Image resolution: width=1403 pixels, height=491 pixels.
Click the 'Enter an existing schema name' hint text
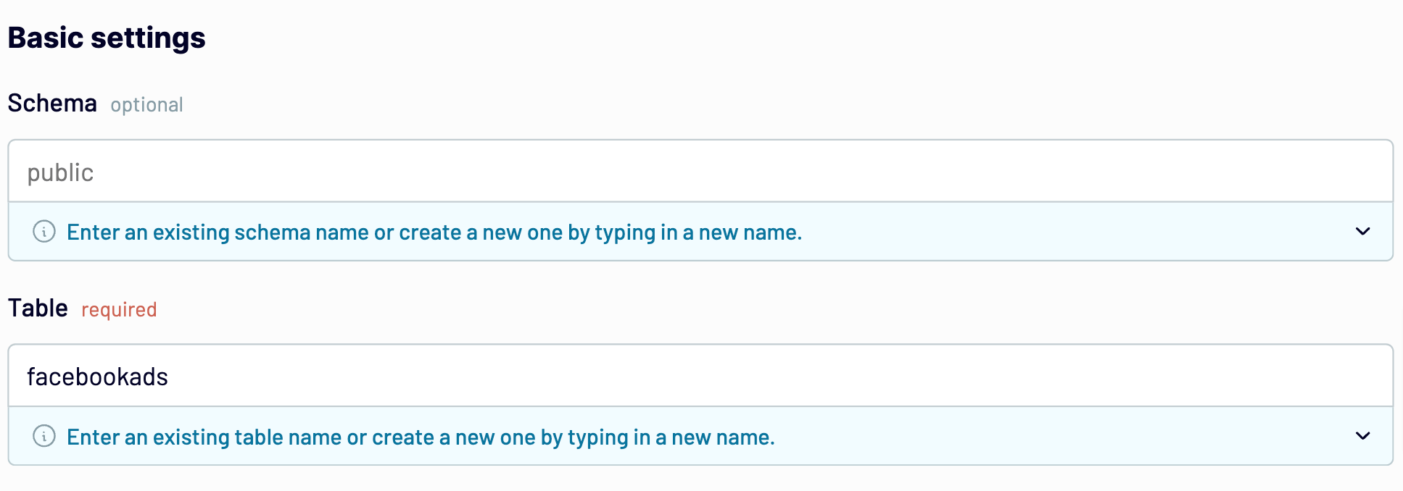point(434,232)
